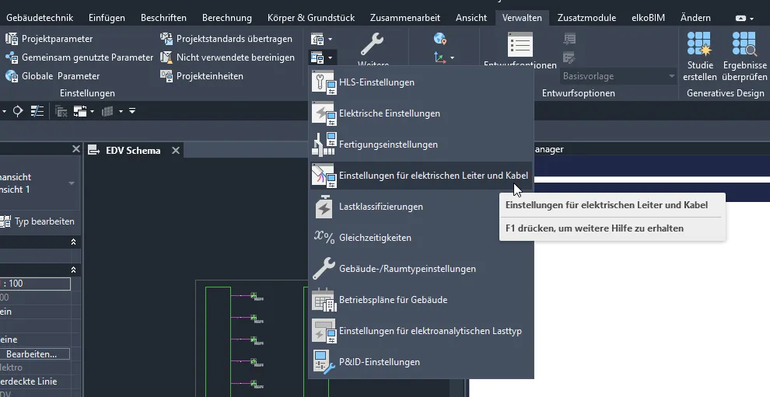Image resolution: width=770 pixels, height=397 pixels.
Task: Click upper grayed design option icon
Action: (x=569, y=39)
